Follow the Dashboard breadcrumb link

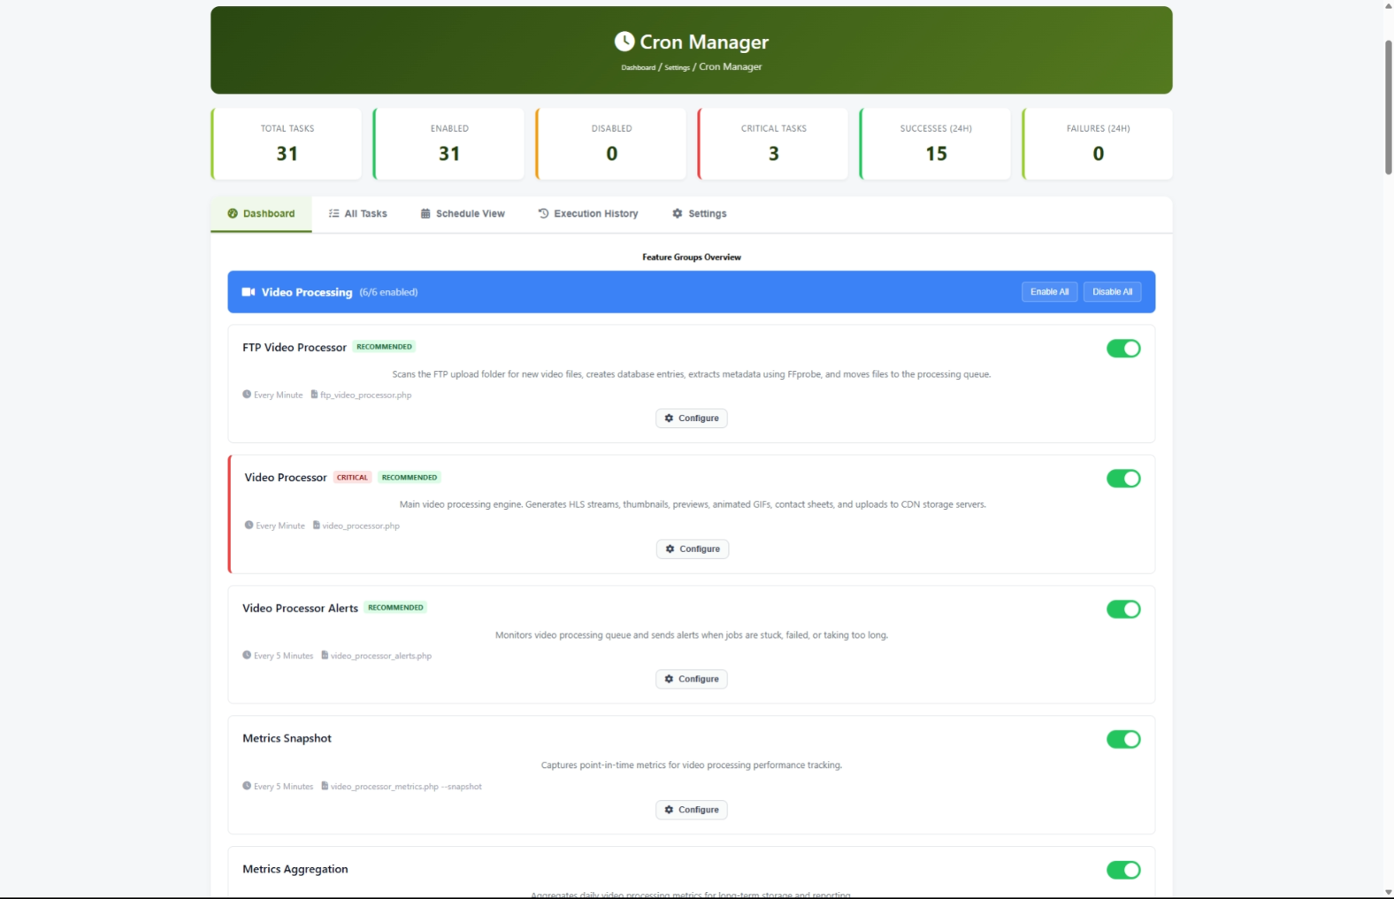point(638,67)
